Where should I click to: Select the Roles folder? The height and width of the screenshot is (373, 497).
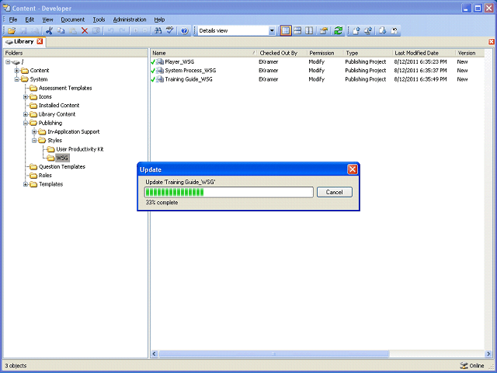(x=45, y=176)
